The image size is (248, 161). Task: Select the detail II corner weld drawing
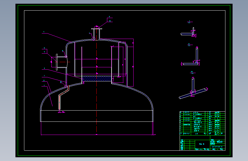(191, 56)
